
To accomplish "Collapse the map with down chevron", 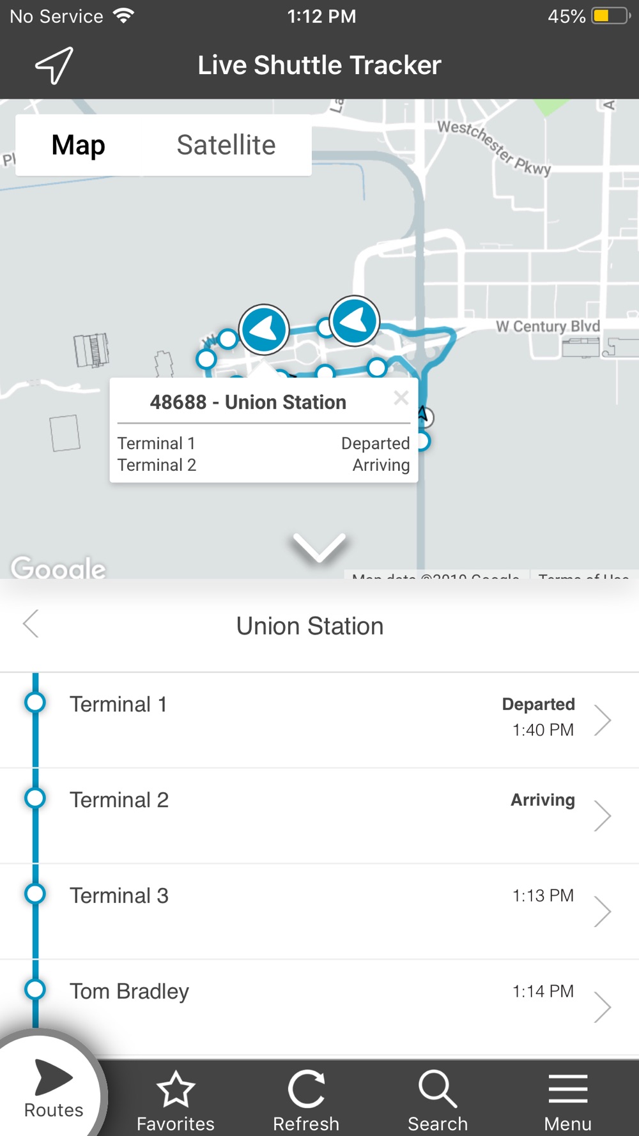I will [x=319, y=548].
